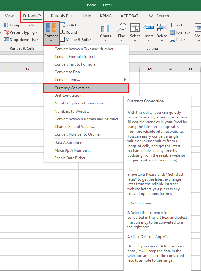Switch to the View tab

[x=9, y=16]
